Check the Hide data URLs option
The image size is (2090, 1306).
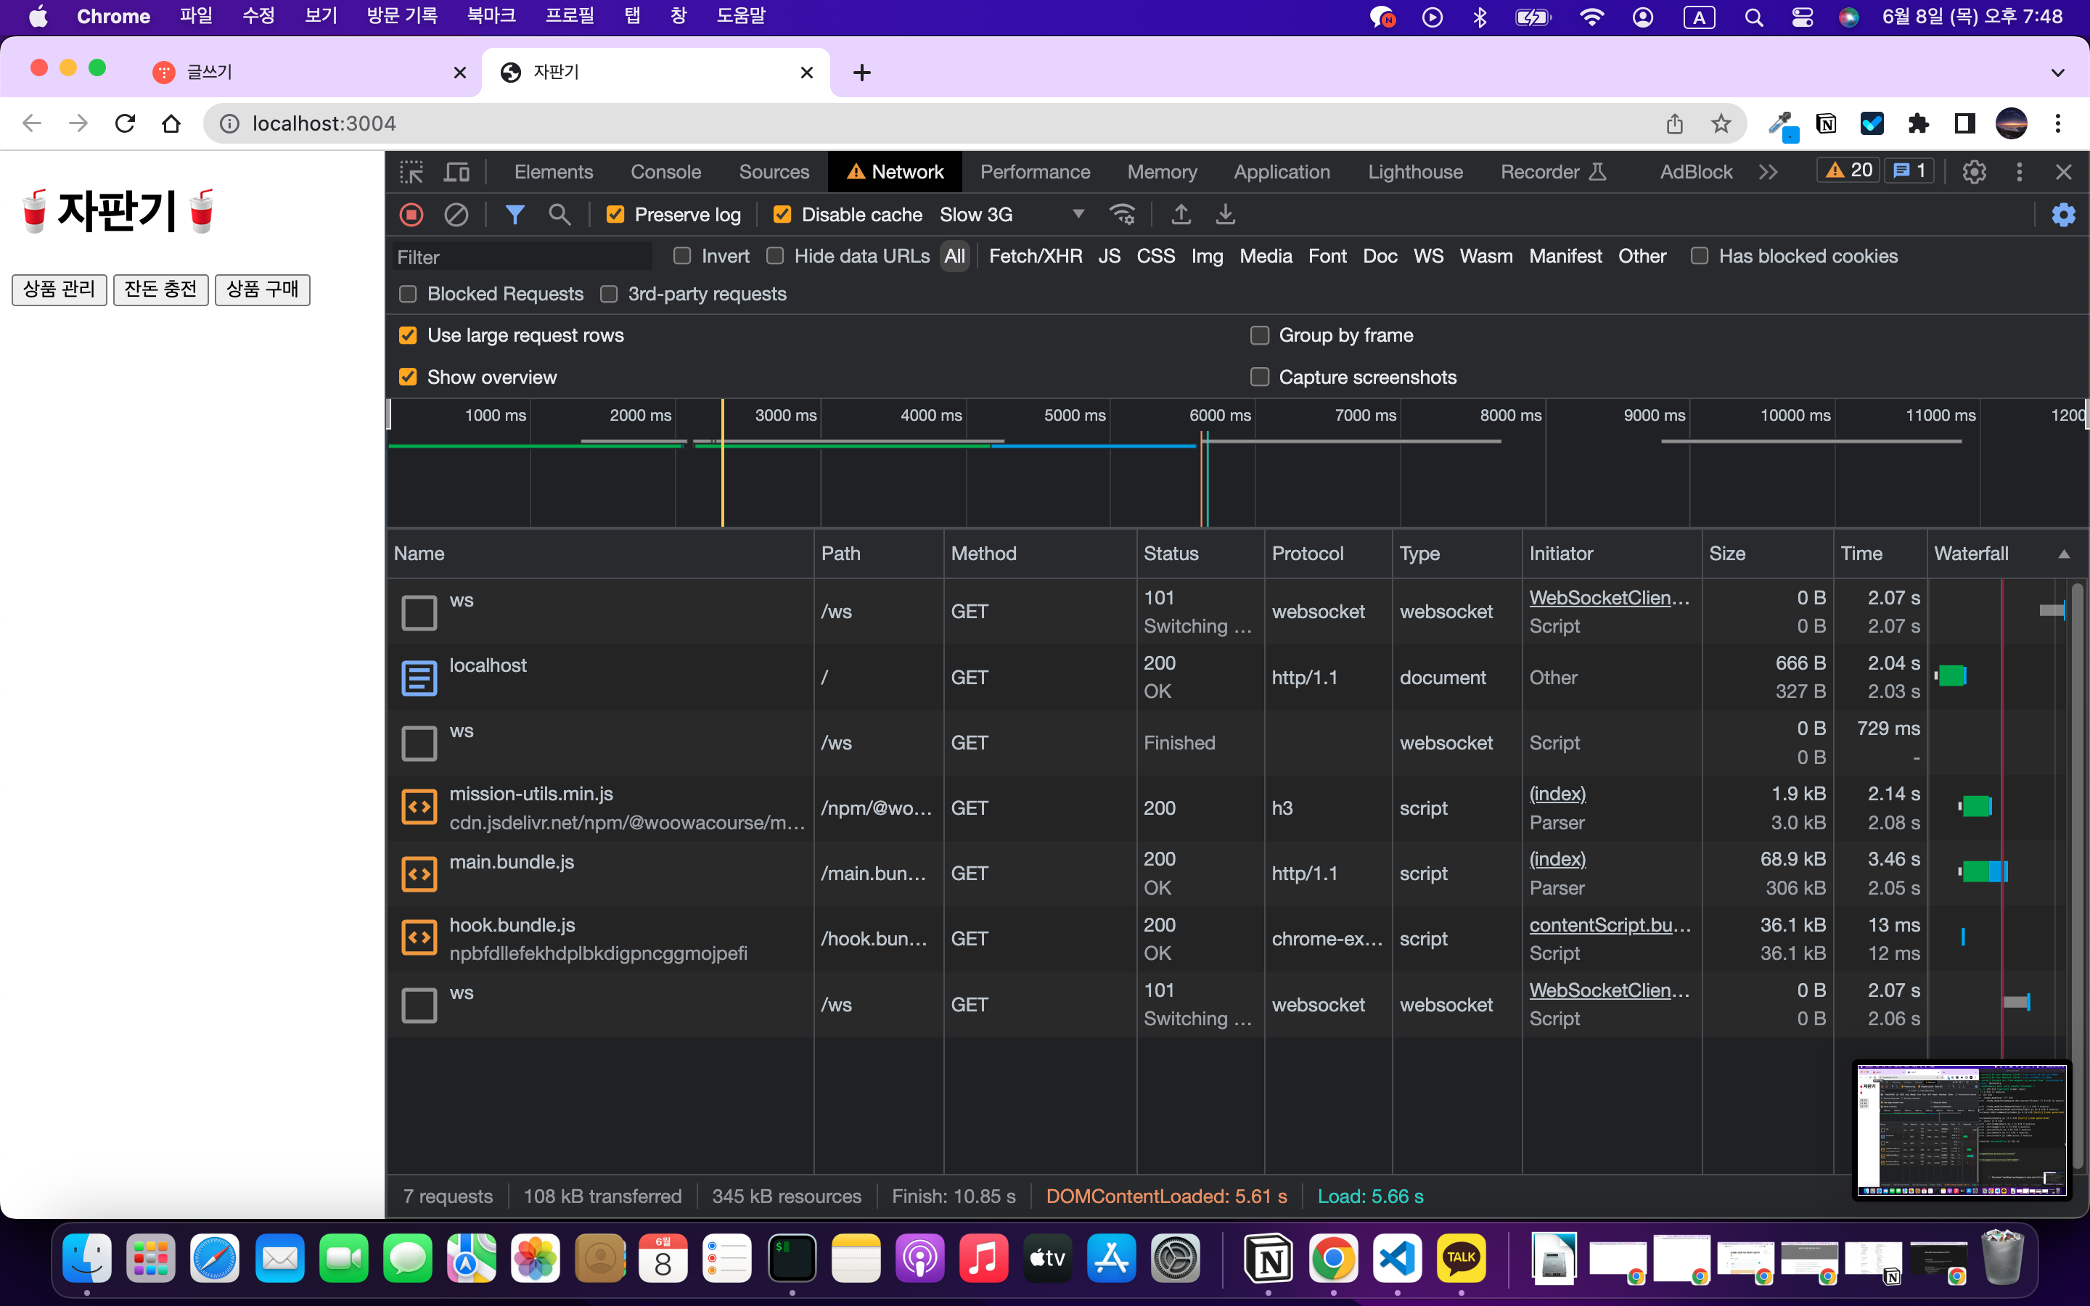click(776, 257)
